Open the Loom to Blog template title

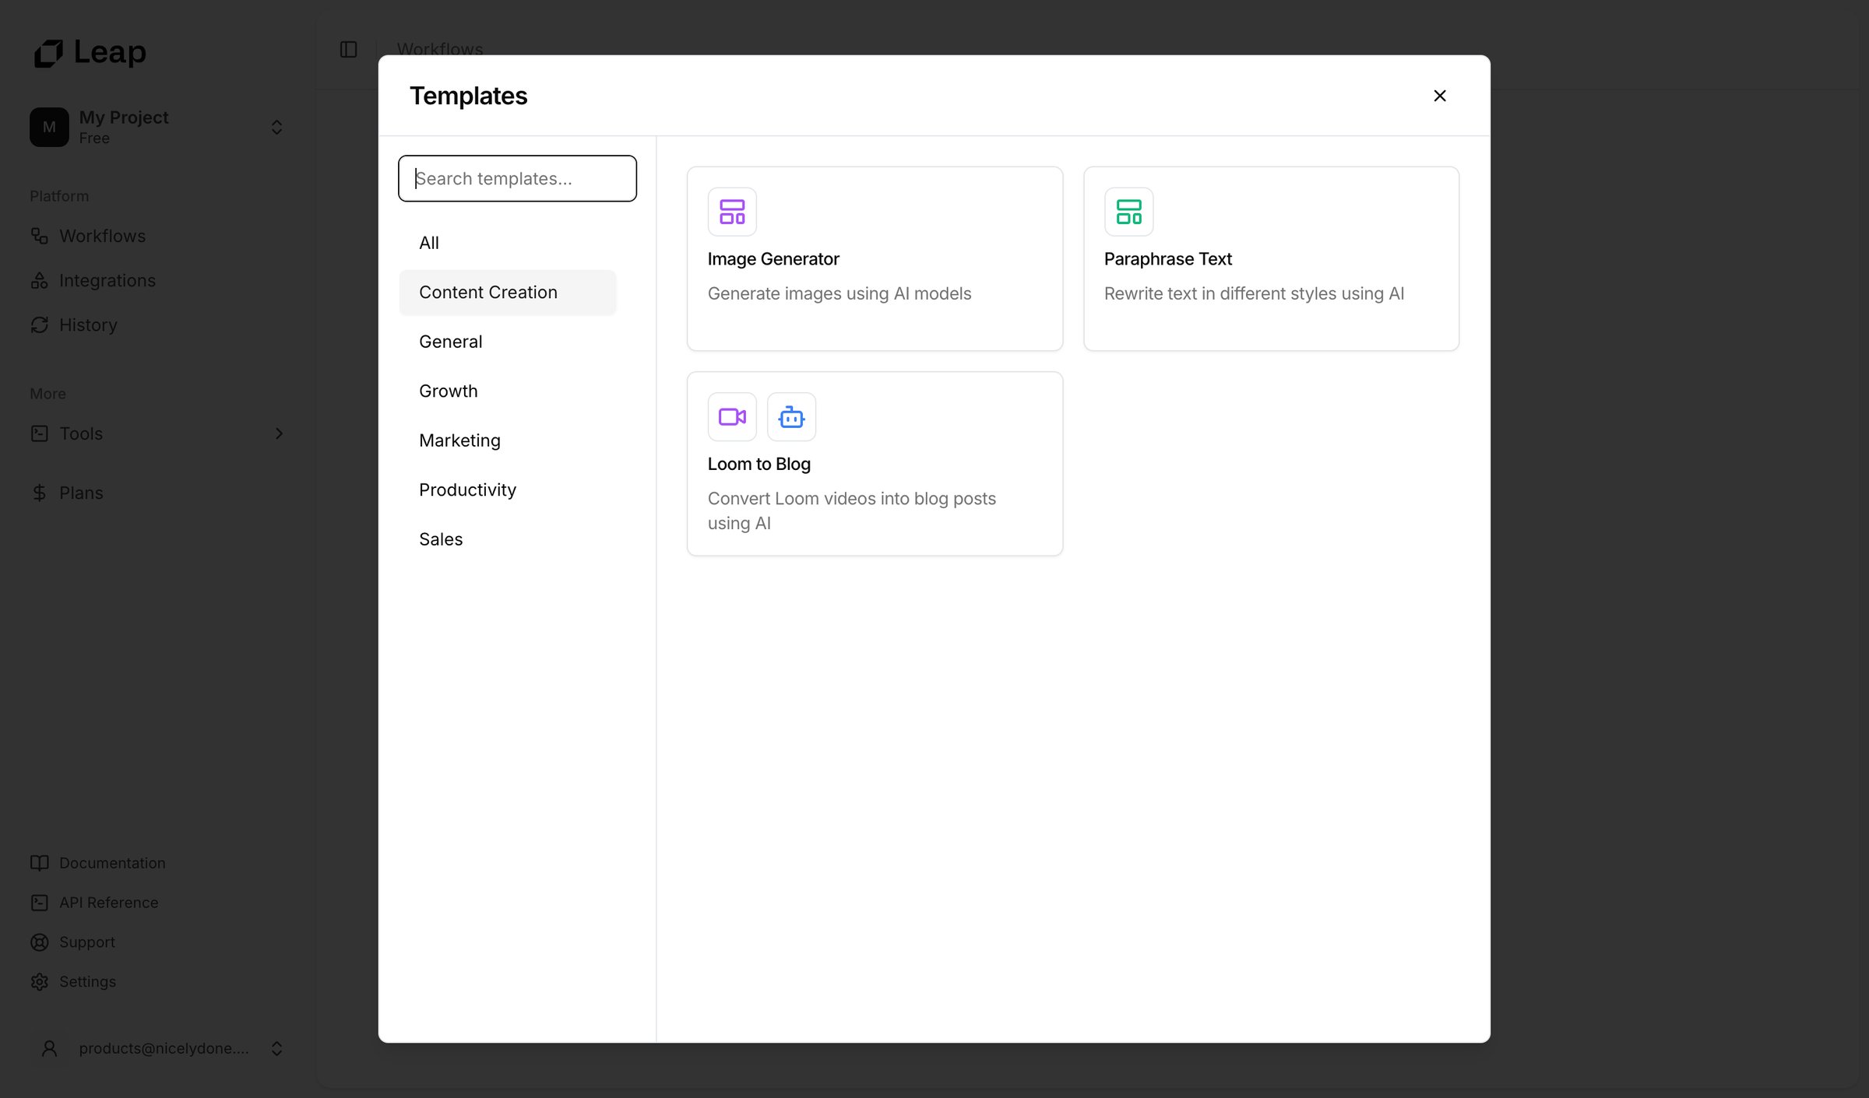[x=759, y=464]
